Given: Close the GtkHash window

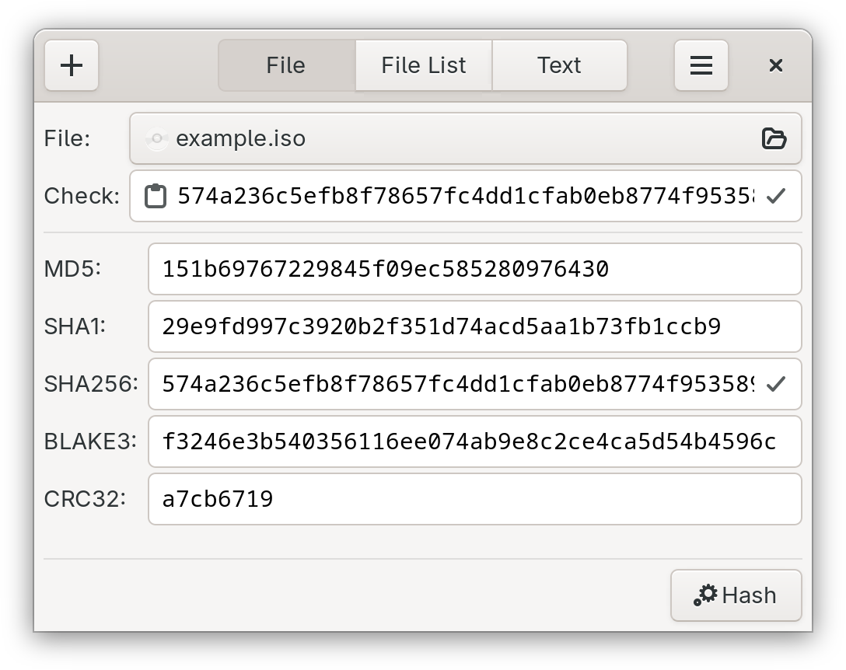Looking at the screenshot, I should (775, 65).
